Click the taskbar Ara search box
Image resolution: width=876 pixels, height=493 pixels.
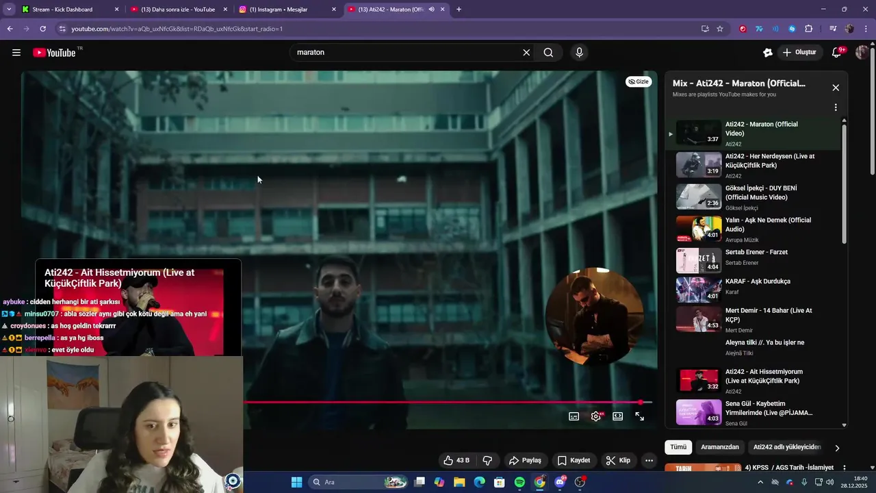point(359,482)
